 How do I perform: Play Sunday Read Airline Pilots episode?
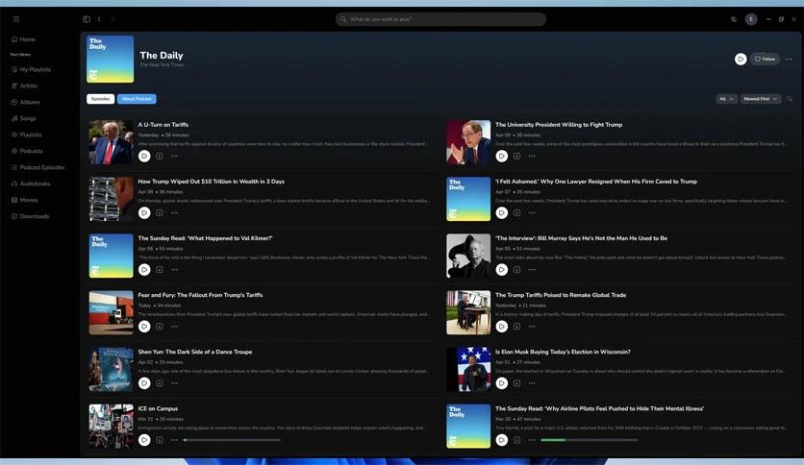coord(502,440)
